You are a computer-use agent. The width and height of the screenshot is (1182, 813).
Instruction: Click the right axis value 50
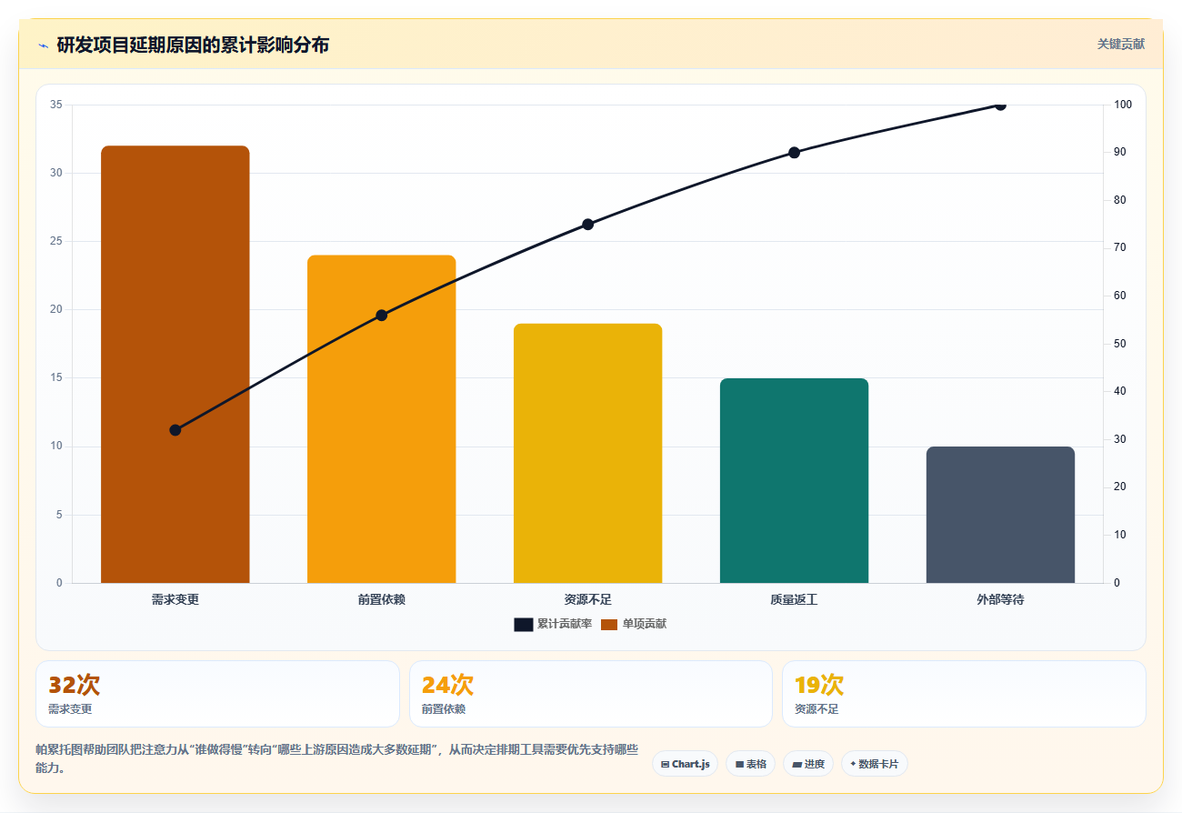tap(1120, 344)
